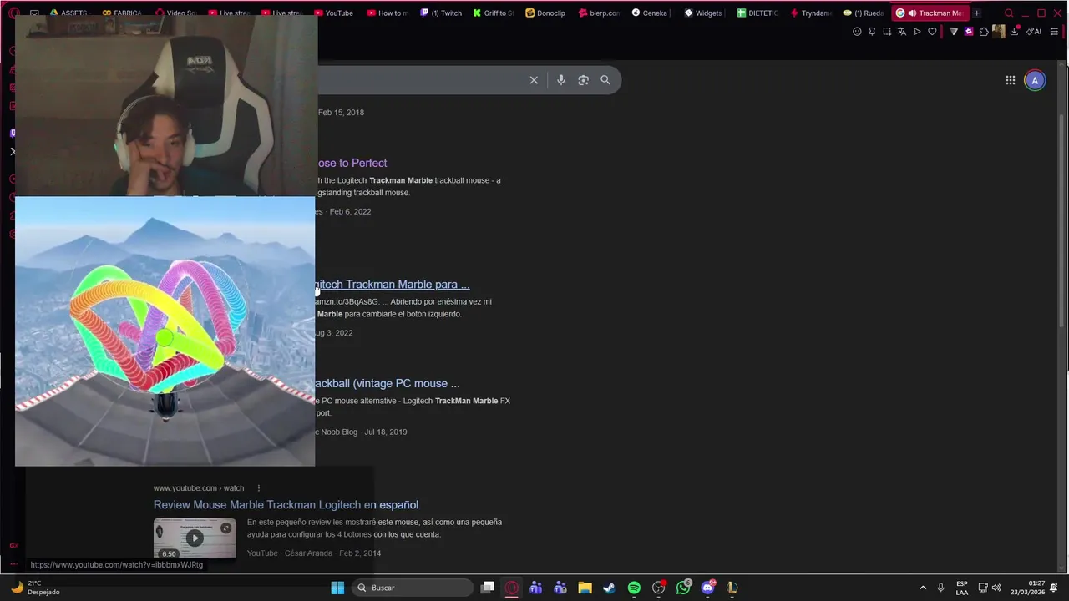Image resolution: width=1069 pixels, height=601 pixels.
Task: Click the 'www.youtube.com › watch' breadcrumb
Action: (x=199, y=488)
